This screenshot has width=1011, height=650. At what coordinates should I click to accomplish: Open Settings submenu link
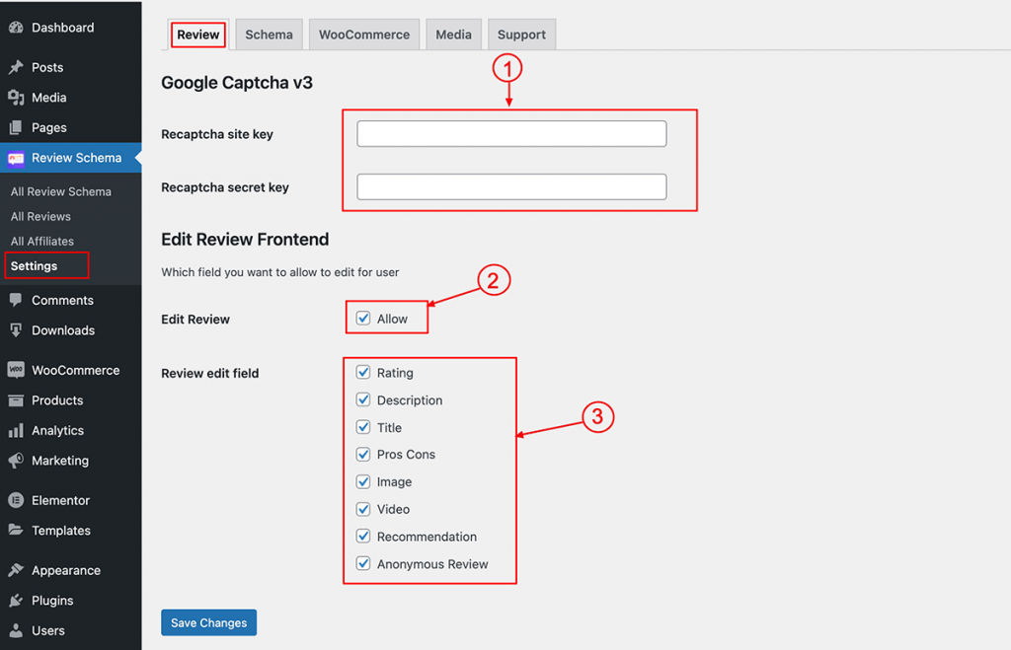(34, 266)
